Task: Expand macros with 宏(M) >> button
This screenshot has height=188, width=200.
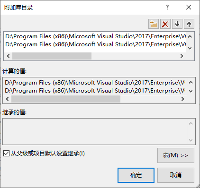Action: 176,155
